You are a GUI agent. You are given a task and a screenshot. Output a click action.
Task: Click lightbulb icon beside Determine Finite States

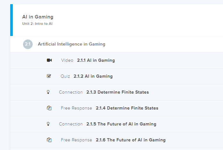(49, 92)
